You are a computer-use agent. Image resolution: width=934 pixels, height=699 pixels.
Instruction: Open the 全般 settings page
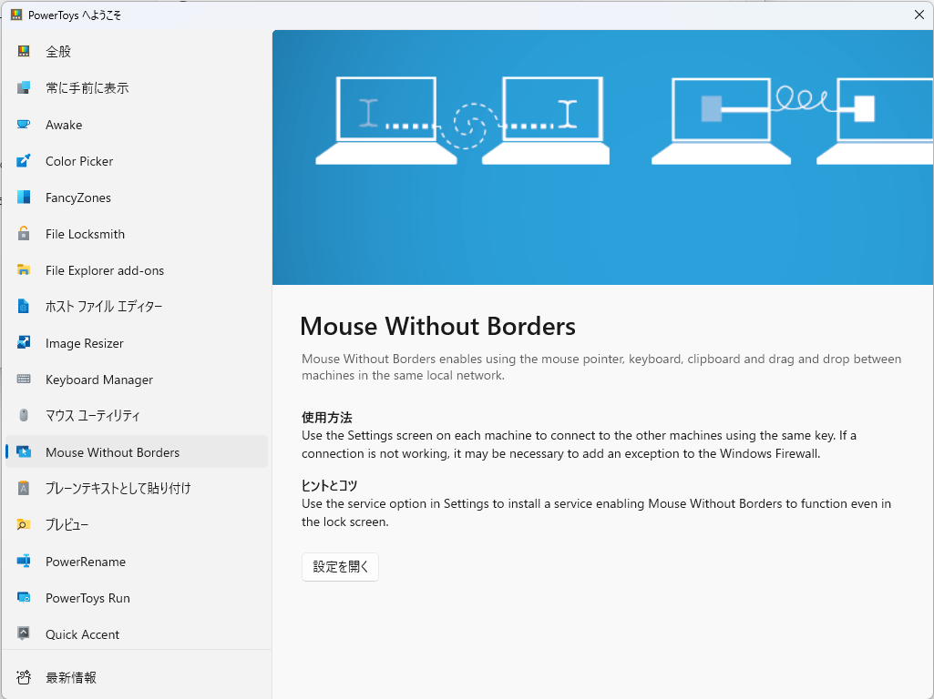coord(56,51)
